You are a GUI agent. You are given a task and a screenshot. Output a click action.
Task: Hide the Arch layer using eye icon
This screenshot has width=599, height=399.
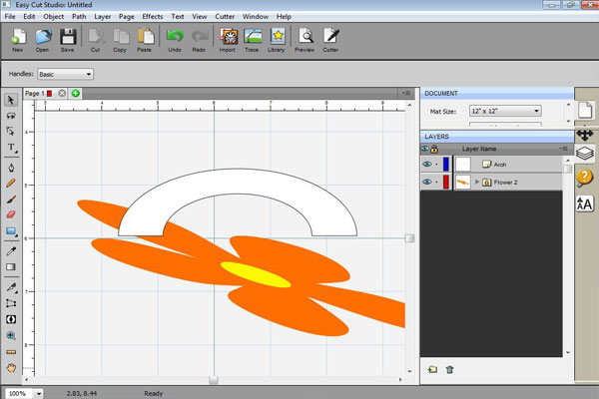[426, 165]
